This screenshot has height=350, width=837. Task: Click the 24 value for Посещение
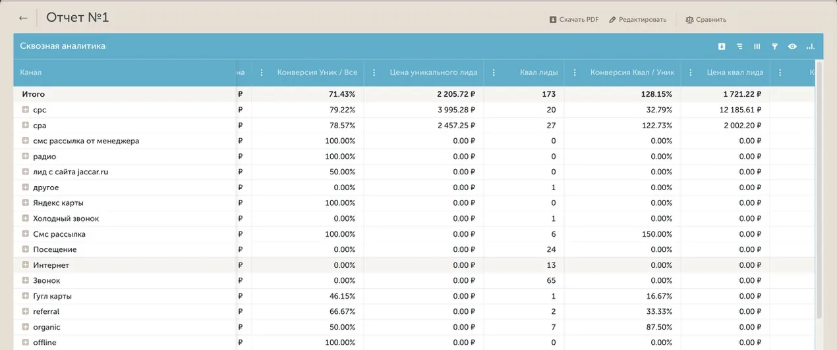tap(552, 249)
